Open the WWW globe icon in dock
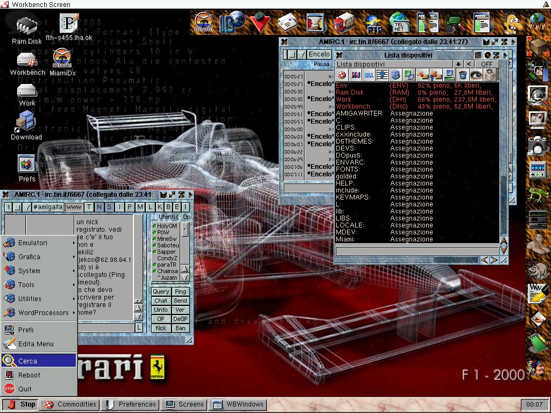 (537, 22)
